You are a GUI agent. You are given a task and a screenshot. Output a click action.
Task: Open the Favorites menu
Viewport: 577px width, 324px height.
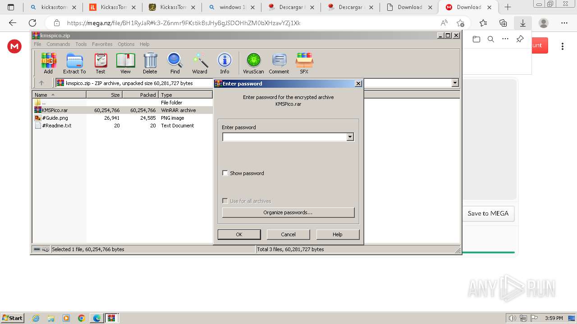pos(102,44)
